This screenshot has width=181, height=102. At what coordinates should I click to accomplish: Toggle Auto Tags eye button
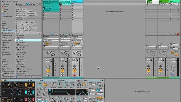click(27, 4)
